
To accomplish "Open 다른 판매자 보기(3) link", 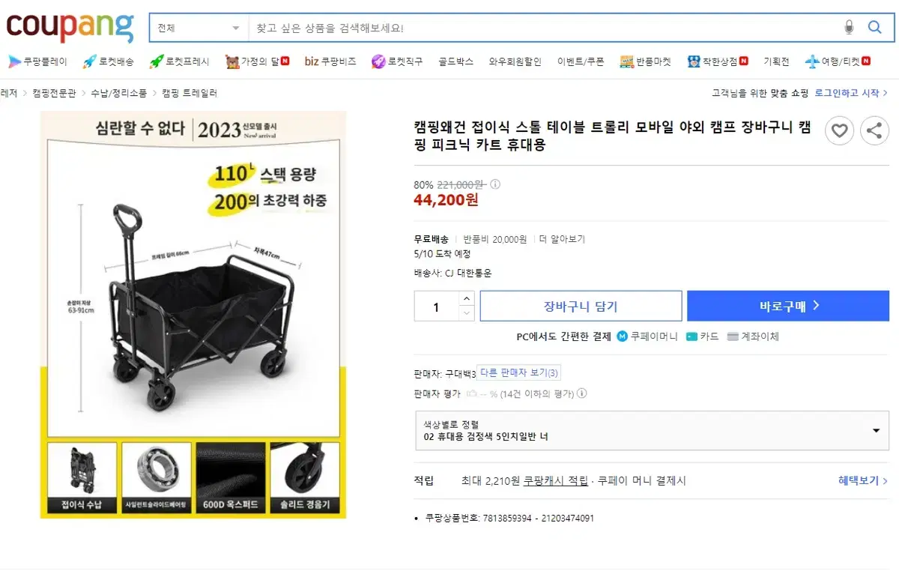I will point(519,373).
